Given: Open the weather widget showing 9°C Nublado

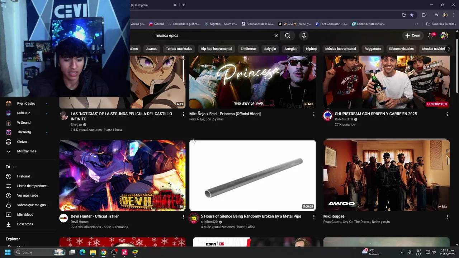Looking at the screenshot, I should coord(371,252).
